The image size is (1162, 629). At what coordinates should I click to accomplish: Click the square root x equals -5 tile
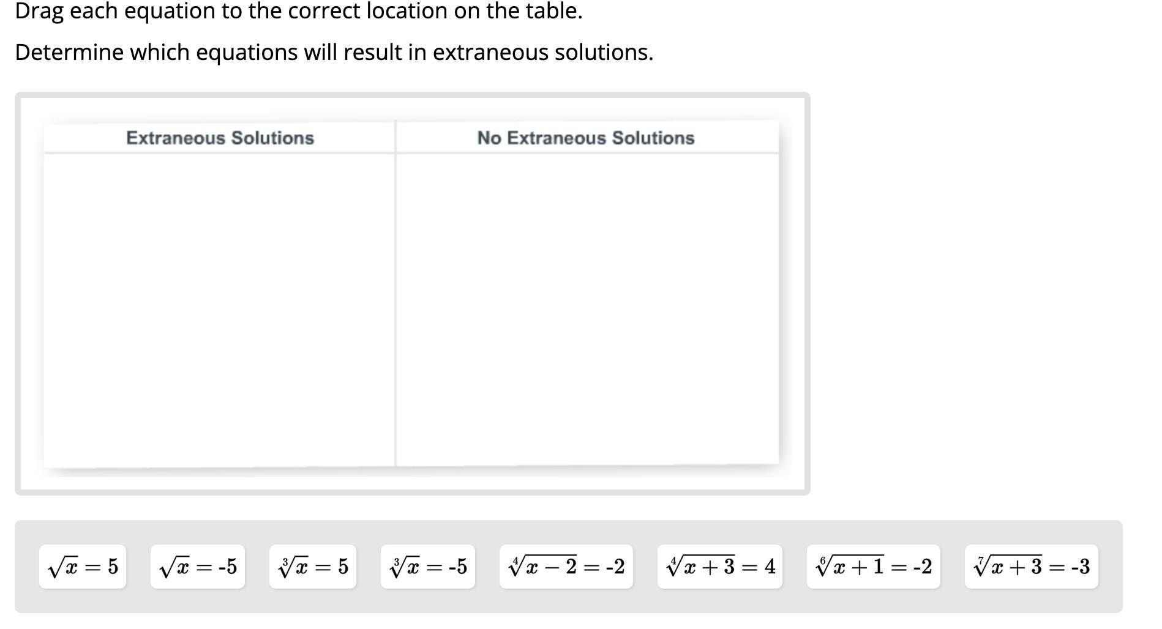(x=197, y=567)
